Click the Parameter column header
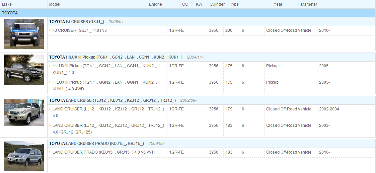Screen dimensions: 376x173 [307, 4]
